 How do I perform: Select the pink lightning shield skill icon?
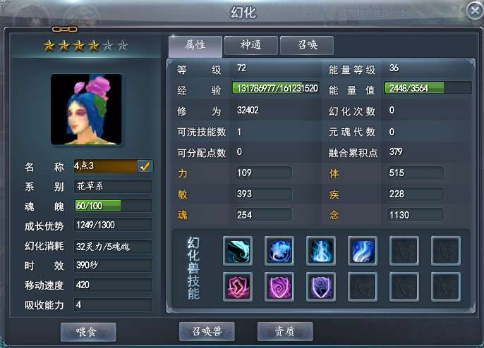click(238, 287)
